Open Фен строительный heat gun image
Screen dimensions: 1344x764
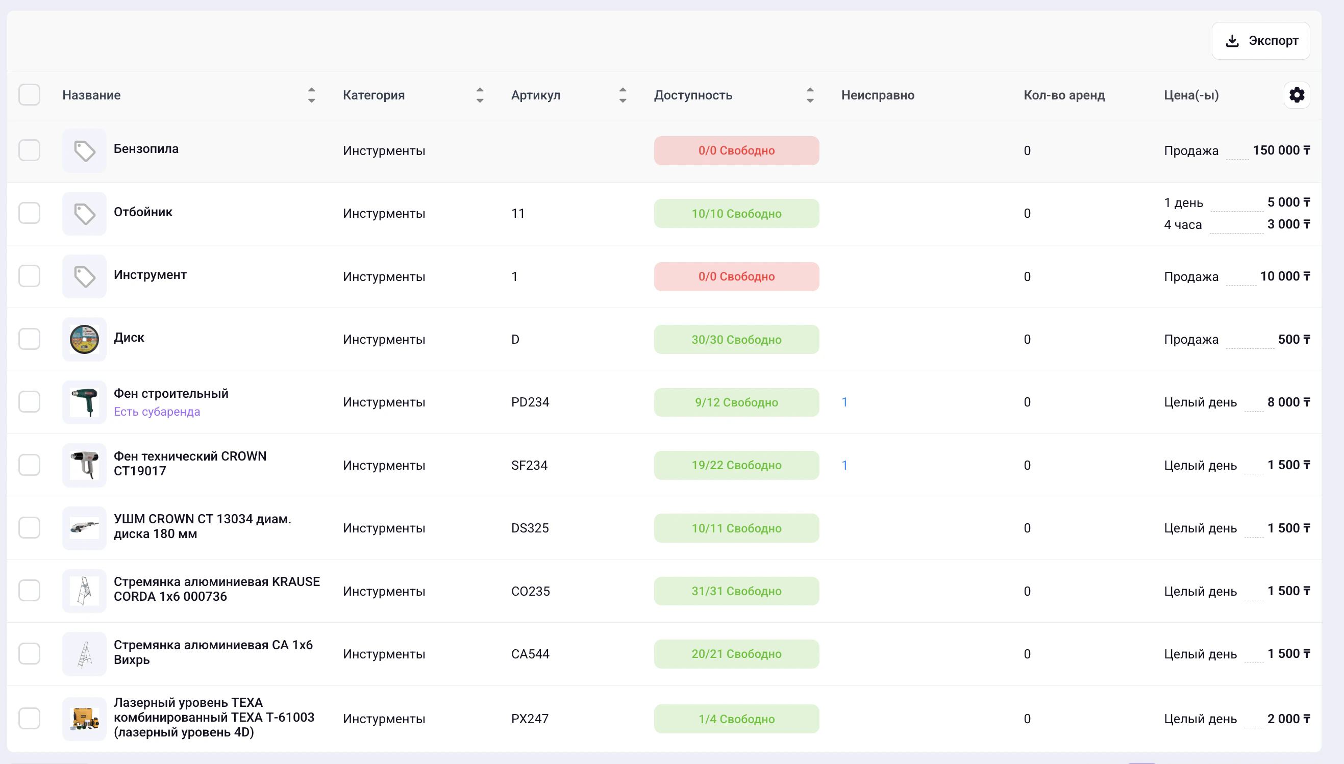pos(85,402)
